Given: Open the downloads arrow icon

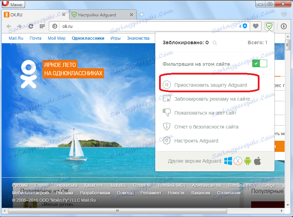Looking at the screenshot, I should 284,26.
